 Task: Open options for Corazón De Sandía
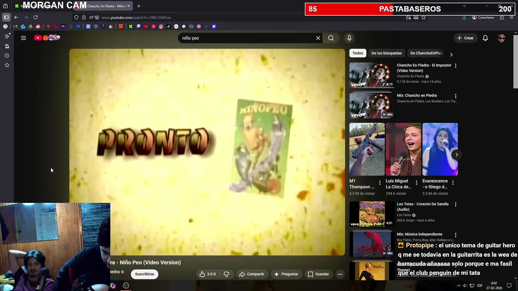pyautogui.click(x=456, y=205)
